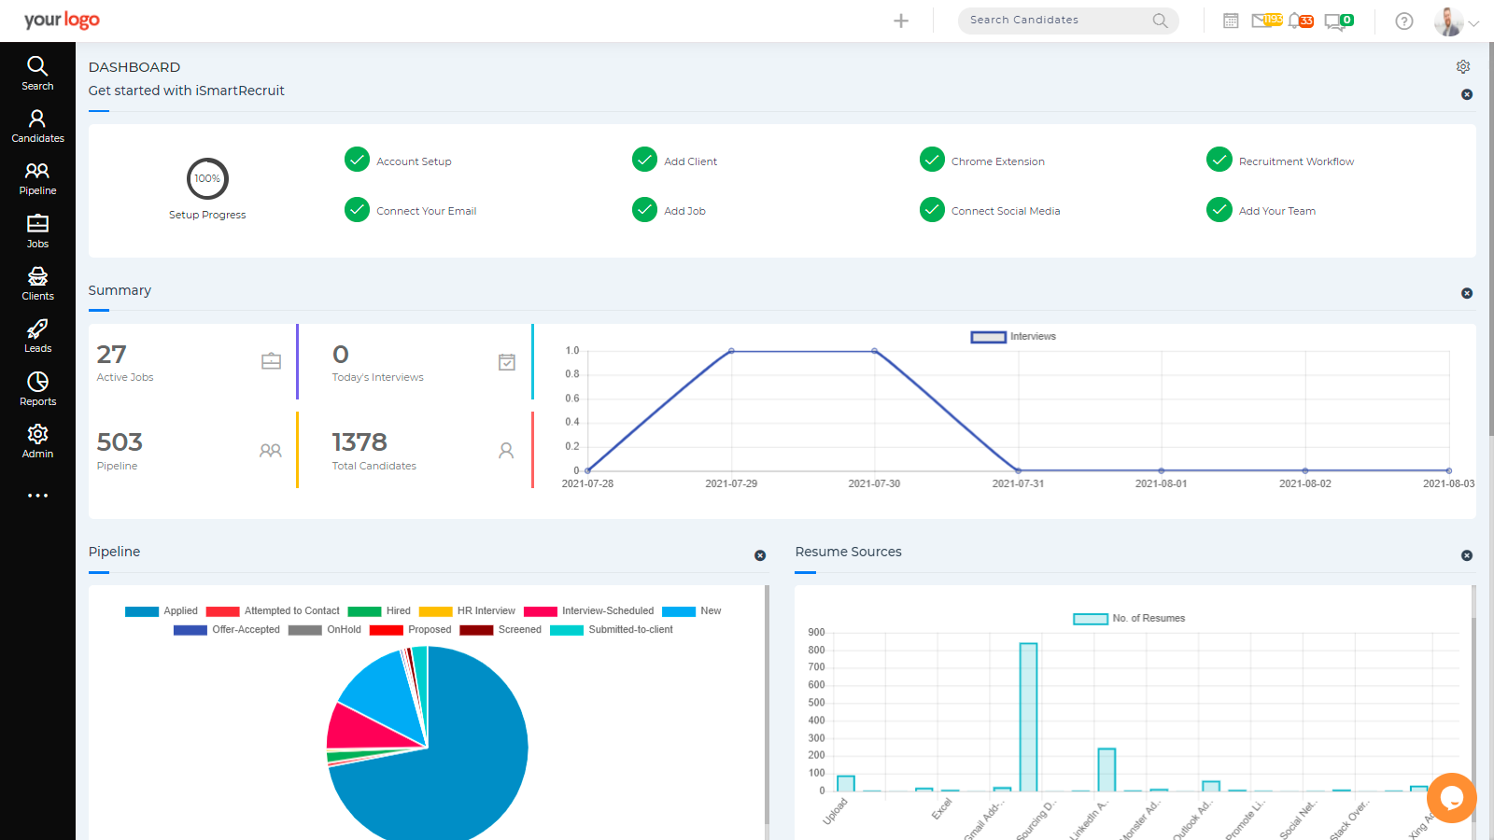Open notifications bell icon
The image size is (1494, 840).
click(1300, 21)
